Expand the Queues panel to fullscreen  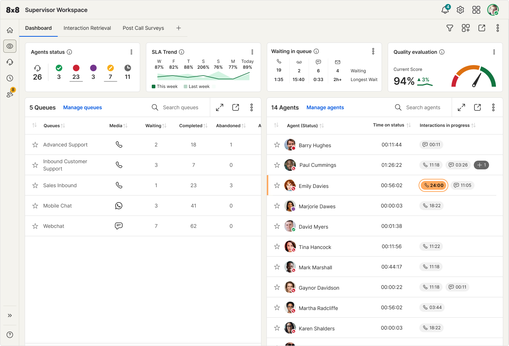(219, 108)
